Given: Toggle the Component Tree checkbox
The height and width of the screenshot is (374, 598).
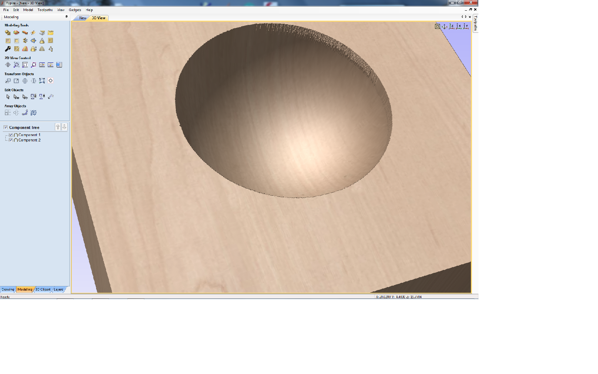Looking at the screenshot, I should 6,127.
